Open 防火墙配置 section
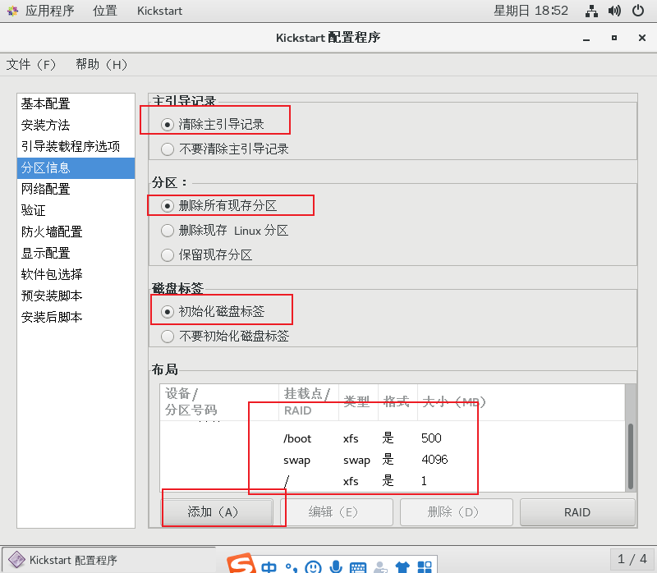 click(76, 232)
